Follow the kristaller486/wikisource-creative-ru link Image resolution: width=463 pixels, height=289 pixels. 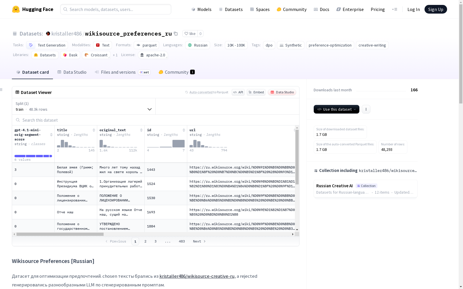click(x=197, y=276)
